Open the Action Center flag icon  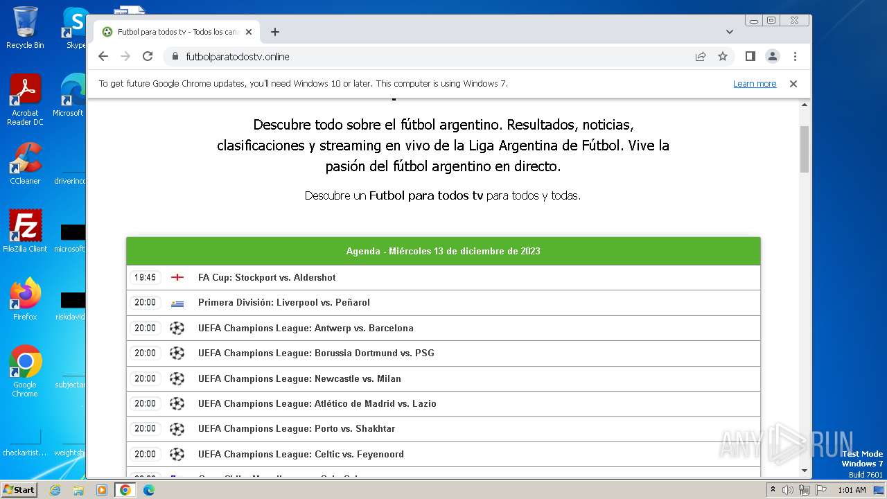click(x=821, y=490)
